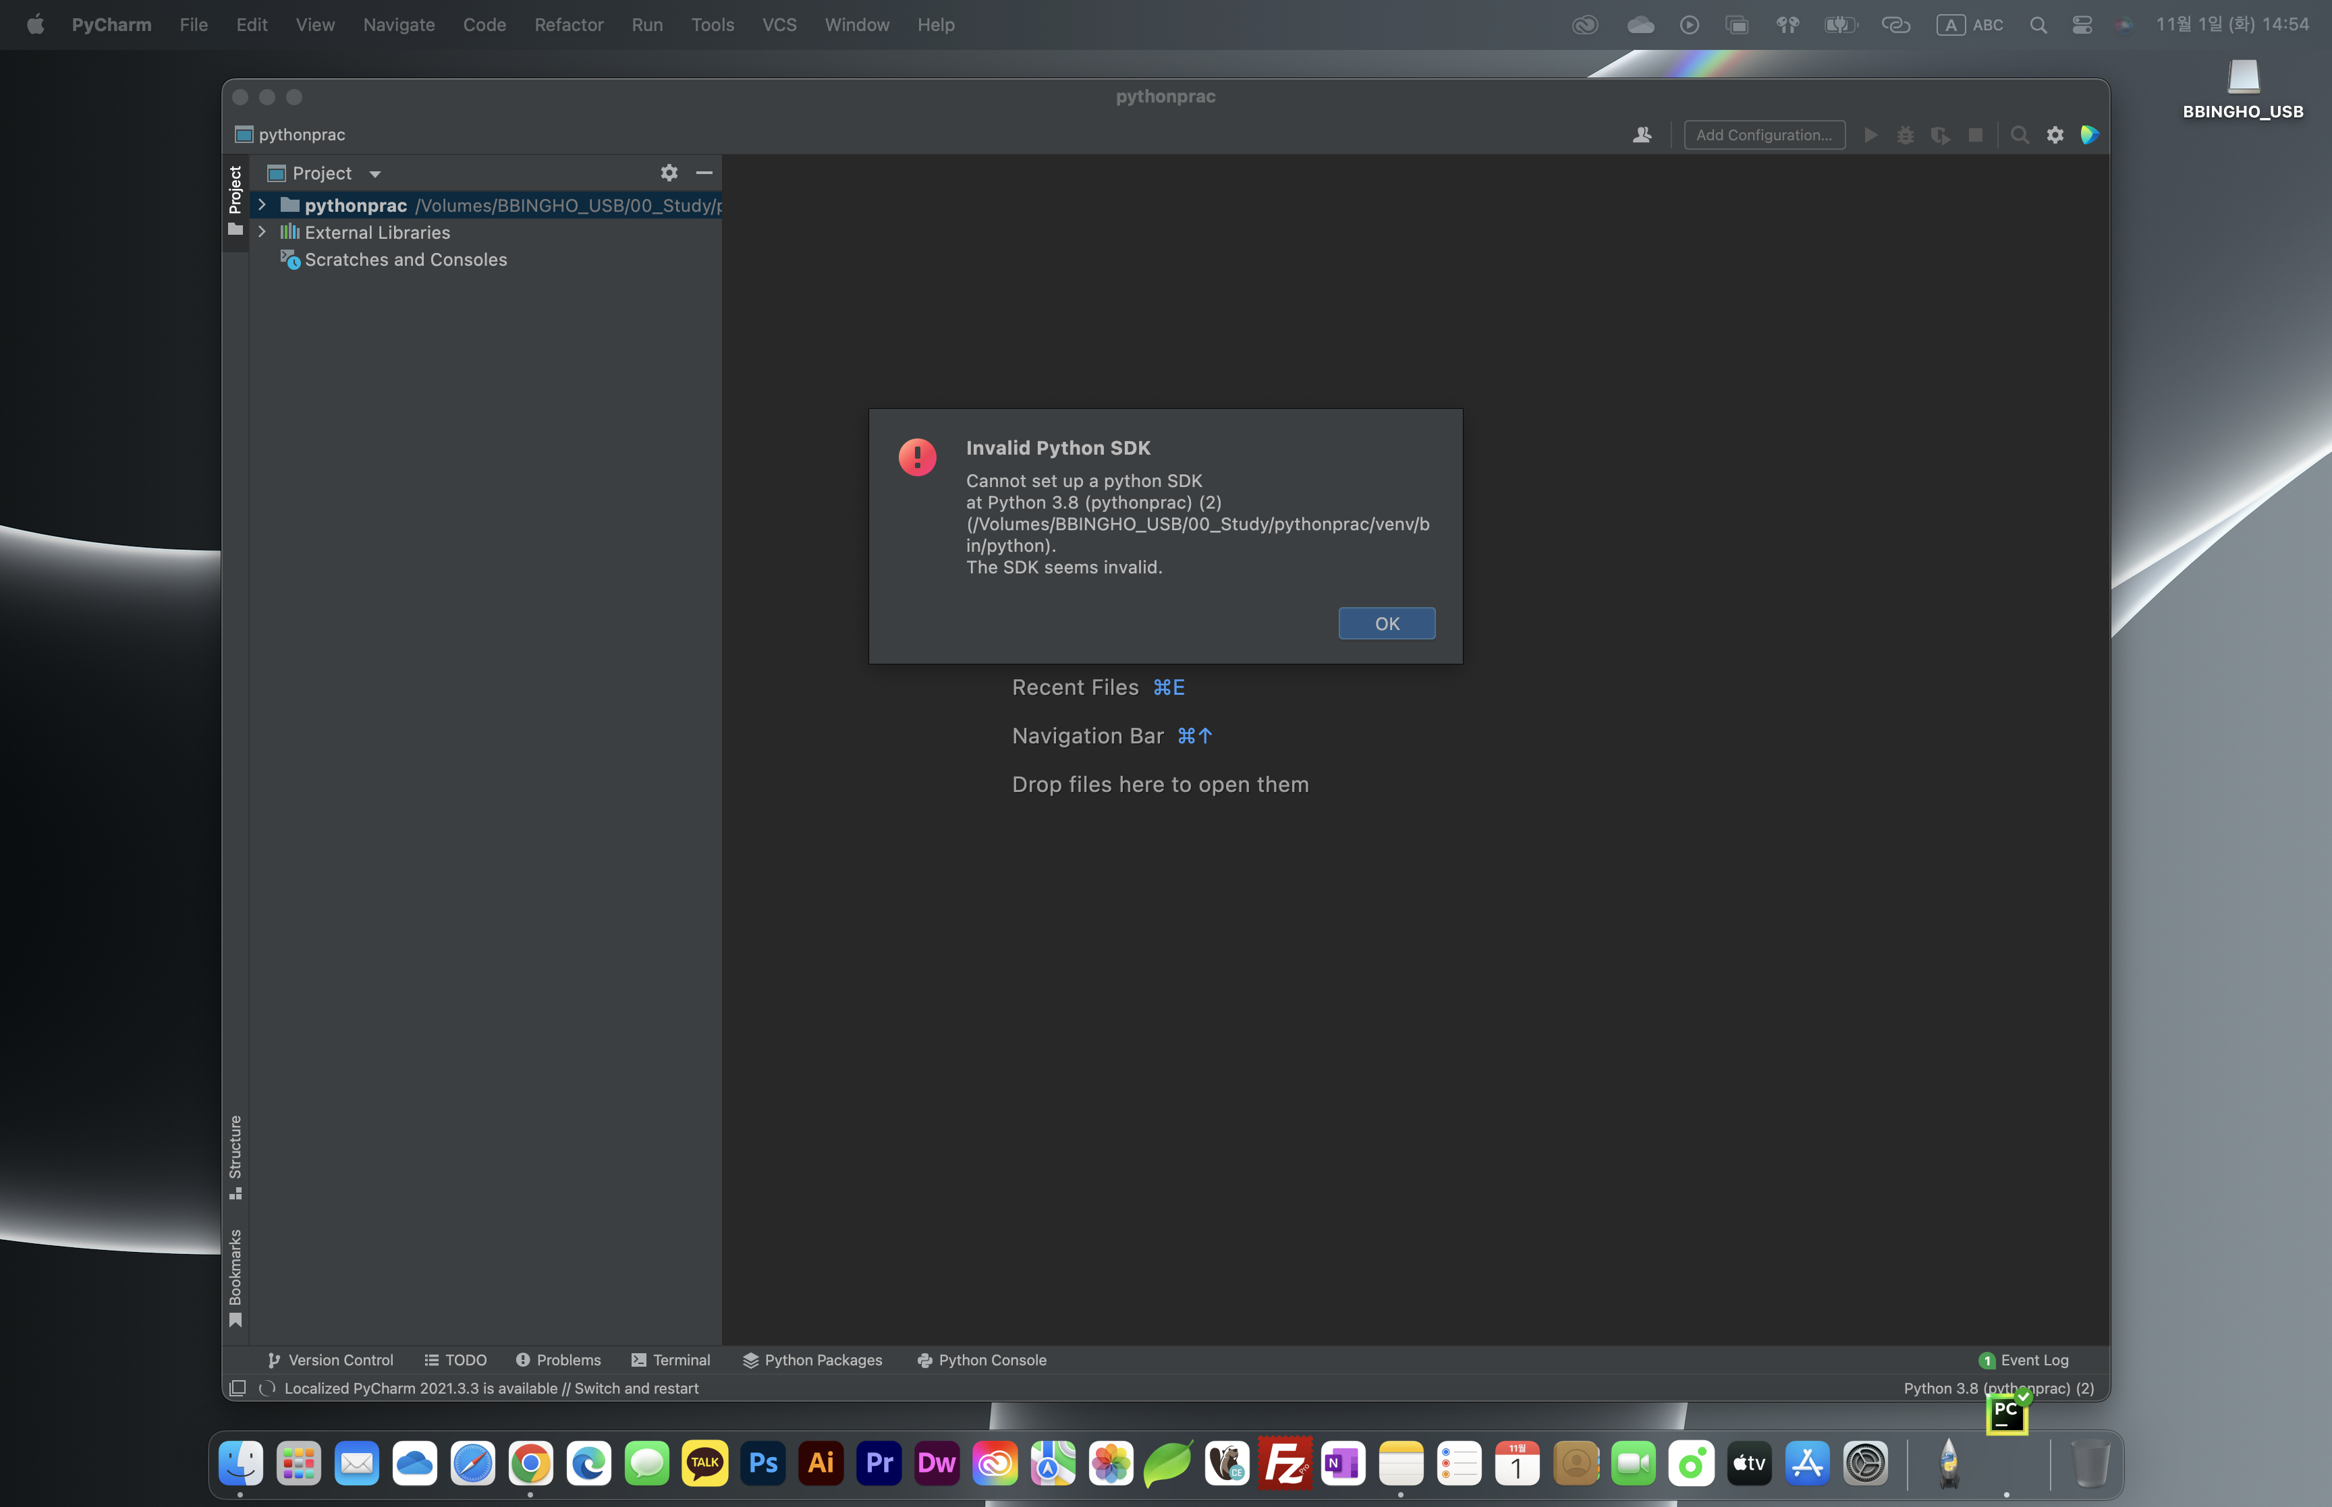Launch Google Chrome from the Dock
The width and height of the screenshot is (2332, 1507).
click(x=530, y=1464)
